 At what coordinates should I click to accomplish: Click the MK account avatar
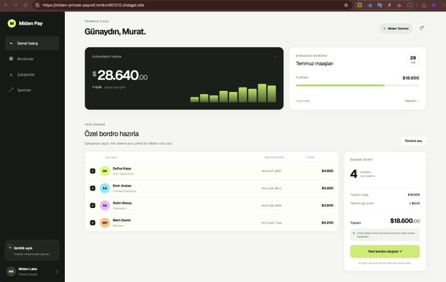pos(11,272)
